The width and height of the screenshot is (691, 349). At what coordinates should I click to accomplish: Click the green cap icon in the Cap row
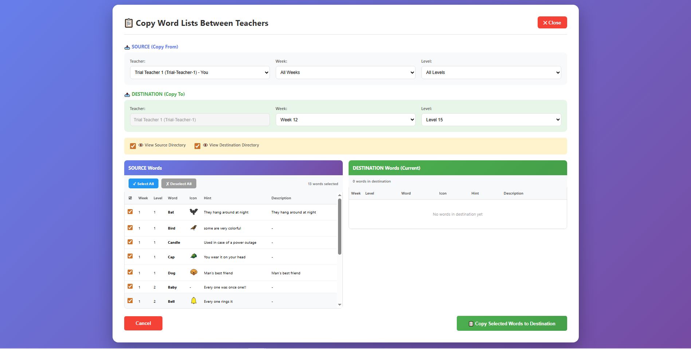pyautogui.click(x=193, y=256)
